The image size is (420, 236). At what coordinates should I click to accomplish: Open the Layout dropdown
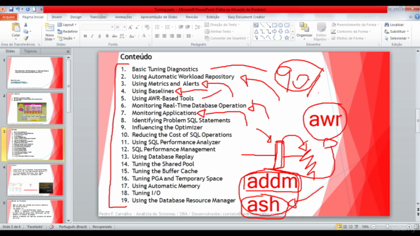(x=67, y=25)
